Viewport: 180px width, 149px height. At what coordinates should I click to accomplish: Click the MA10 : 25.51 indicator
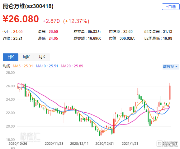[47, 66]
